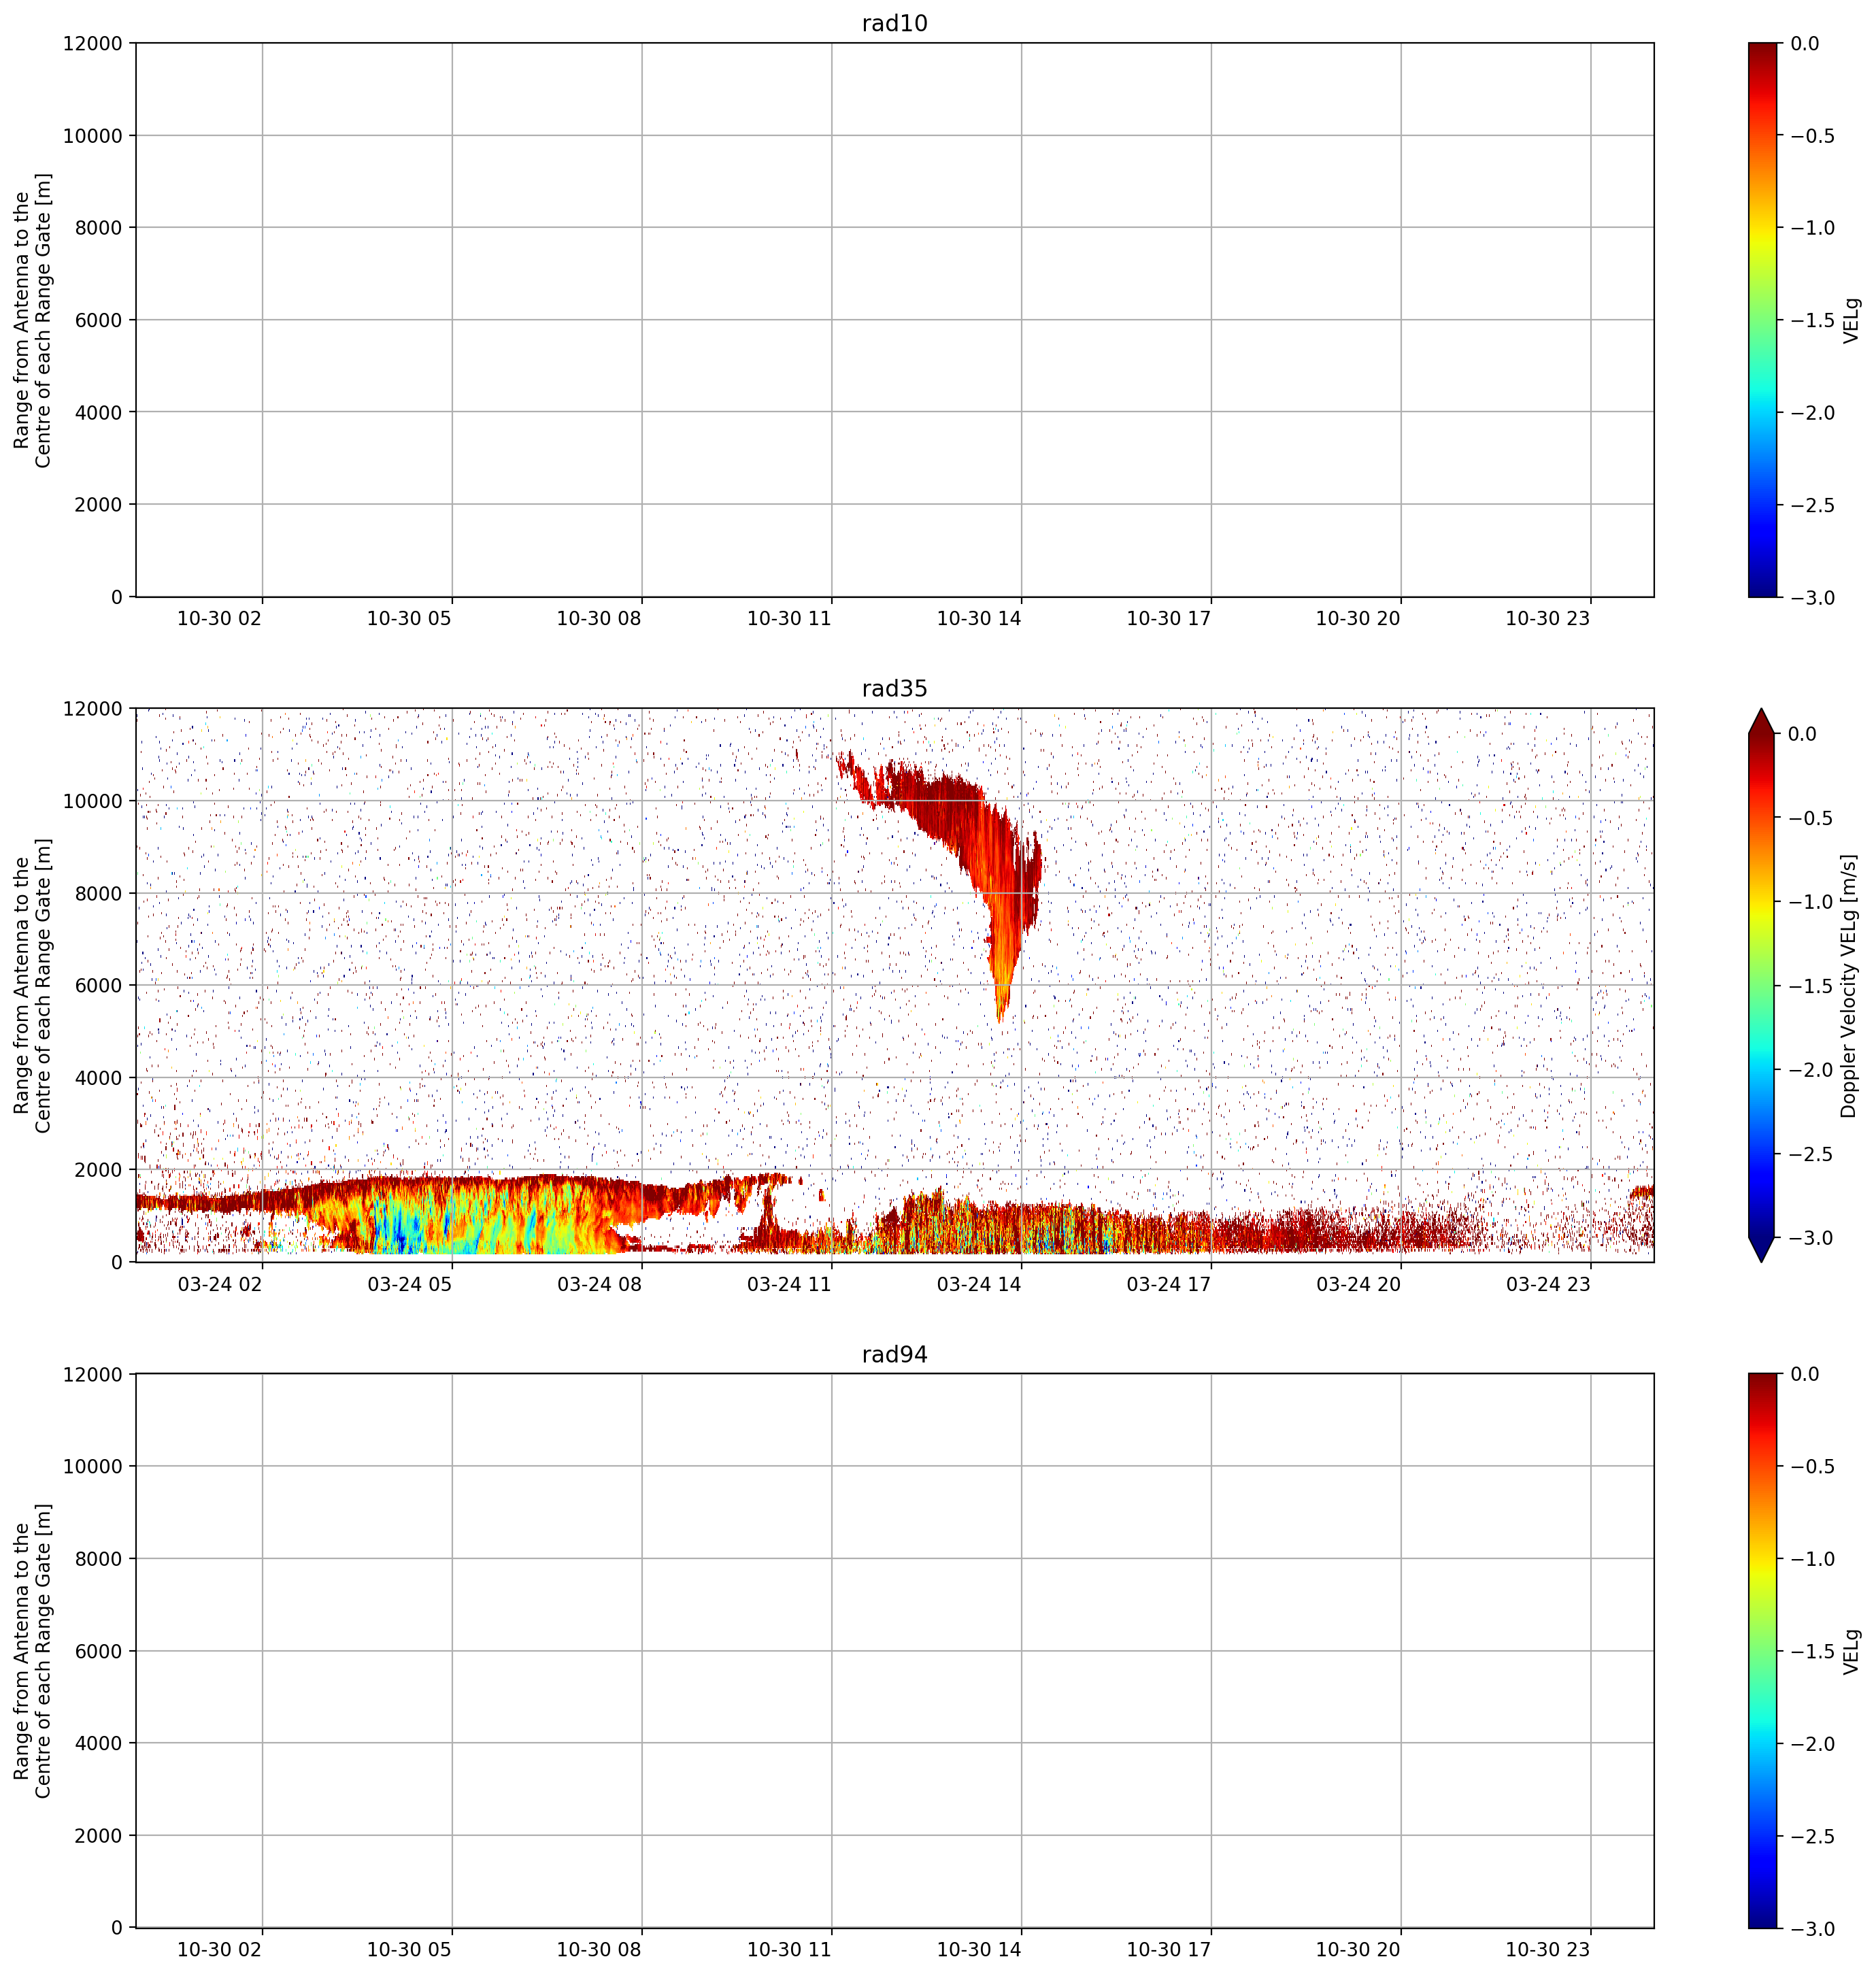This screenshot has width=1876, height=1974.
Task: Click '10-30 05' tick under rad94 plot
Action: 410,1949
